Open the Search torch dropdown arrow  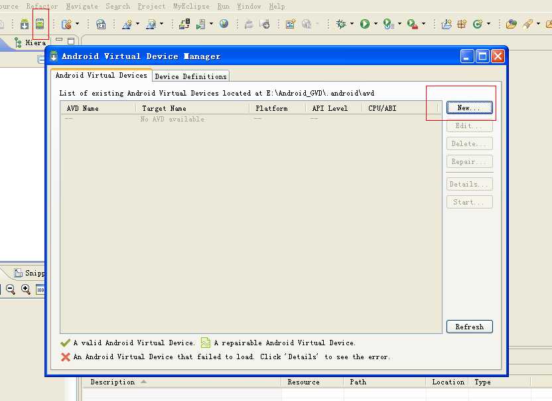(x=538, y=24)
